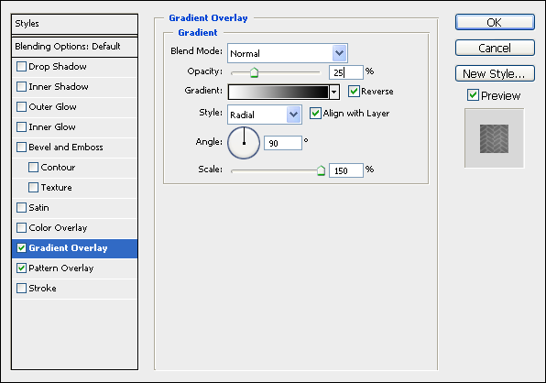The height and width of the screenshot is (383, 546).
Task: Select the Stroke style row
Action: (x=74, y=289)
